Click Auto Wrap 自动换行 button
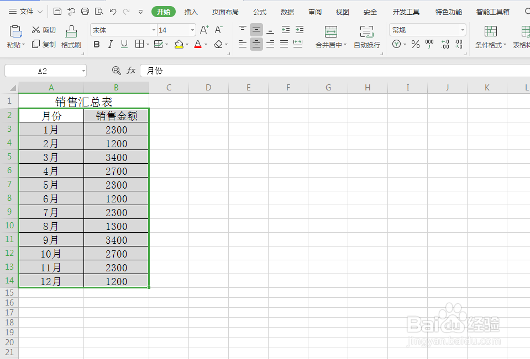The height and width of the screenshot is (359, 530). coord(367,37)
